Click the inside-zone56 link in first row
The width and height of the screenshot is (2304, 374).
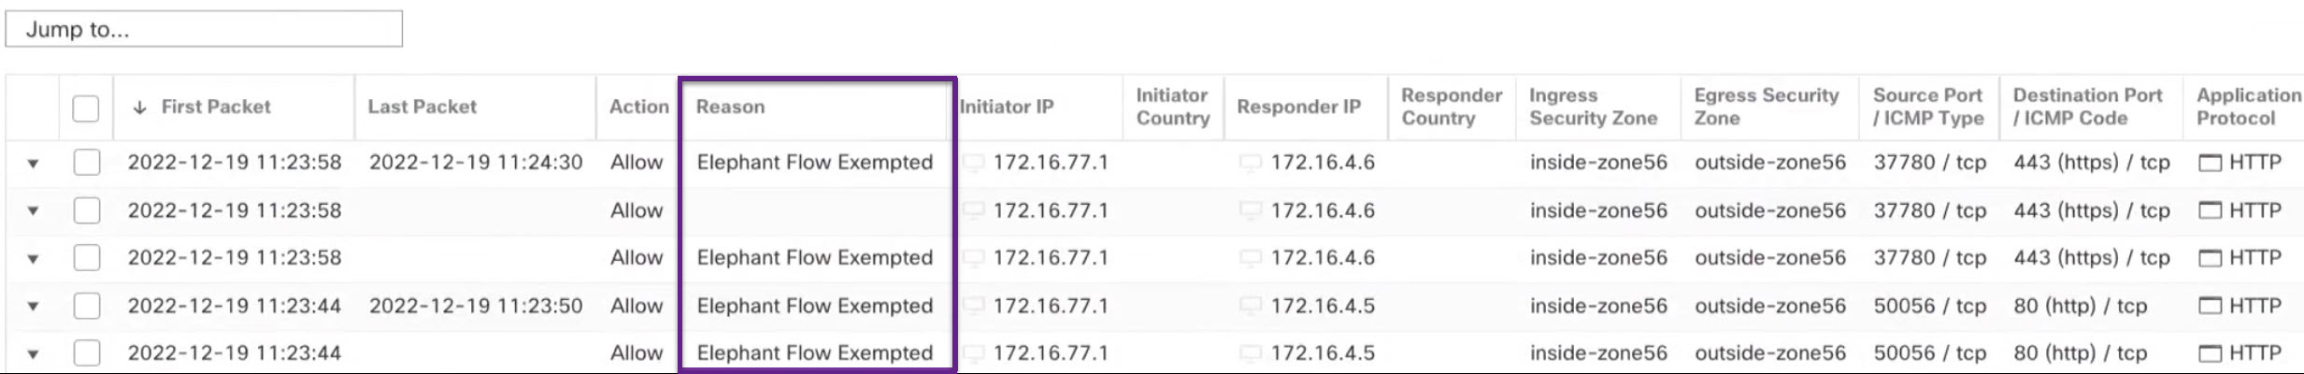(x=1598, y=163)
